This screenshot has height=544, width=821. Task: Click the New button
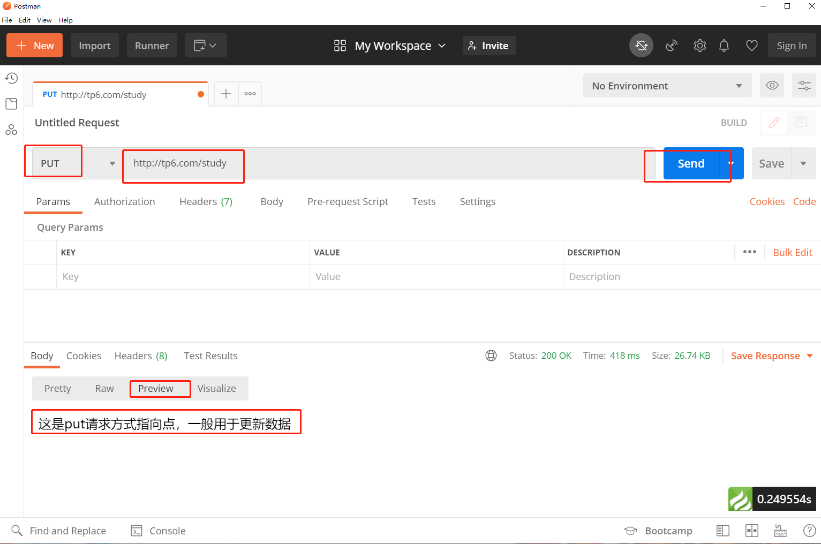[x=34, y=46]
